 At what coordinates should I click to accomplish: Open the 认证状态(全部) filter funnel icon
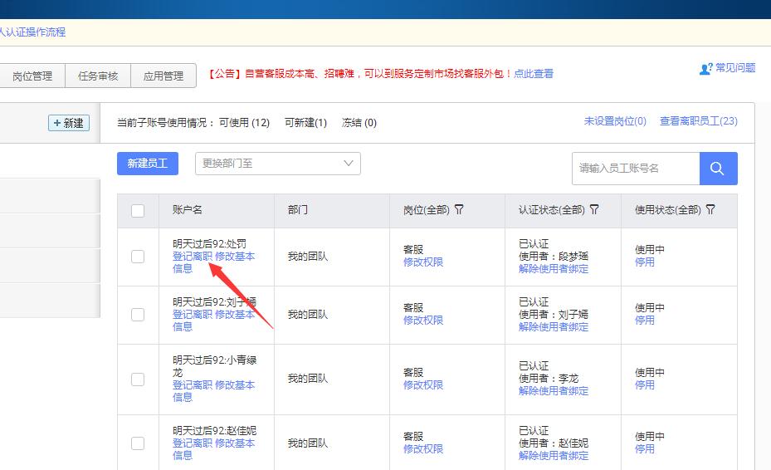pyautogui.click(x=594, y=209)
